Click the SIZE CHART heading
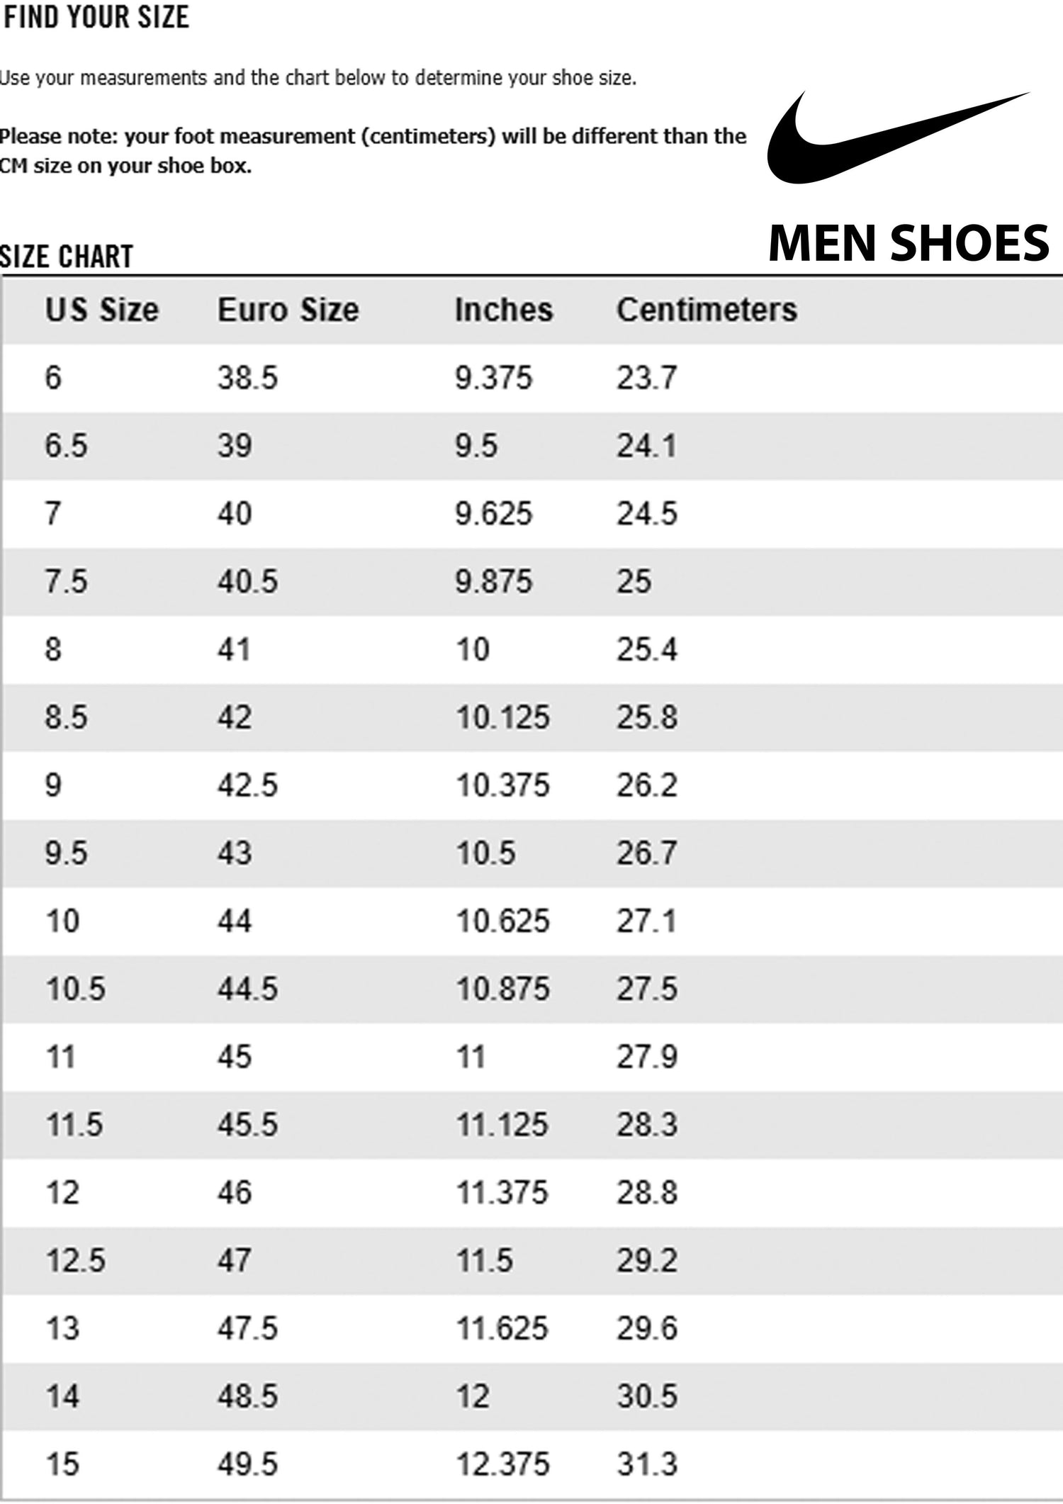 67,256
